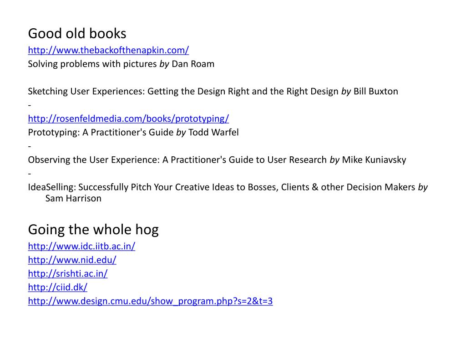Screen dimensions: 466x350
Task: Click the "IdeaSelling" book title text
Action: click(52, 187)
